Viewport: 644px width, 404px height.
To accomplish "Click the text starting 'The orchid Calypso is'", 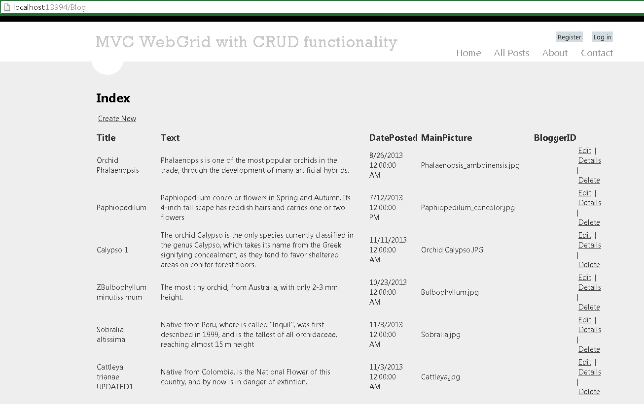I will 257,250.
